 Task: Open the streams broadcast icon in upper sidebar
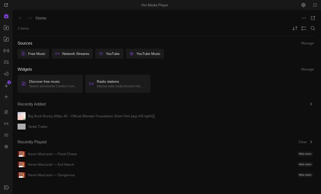coord(6,51)
